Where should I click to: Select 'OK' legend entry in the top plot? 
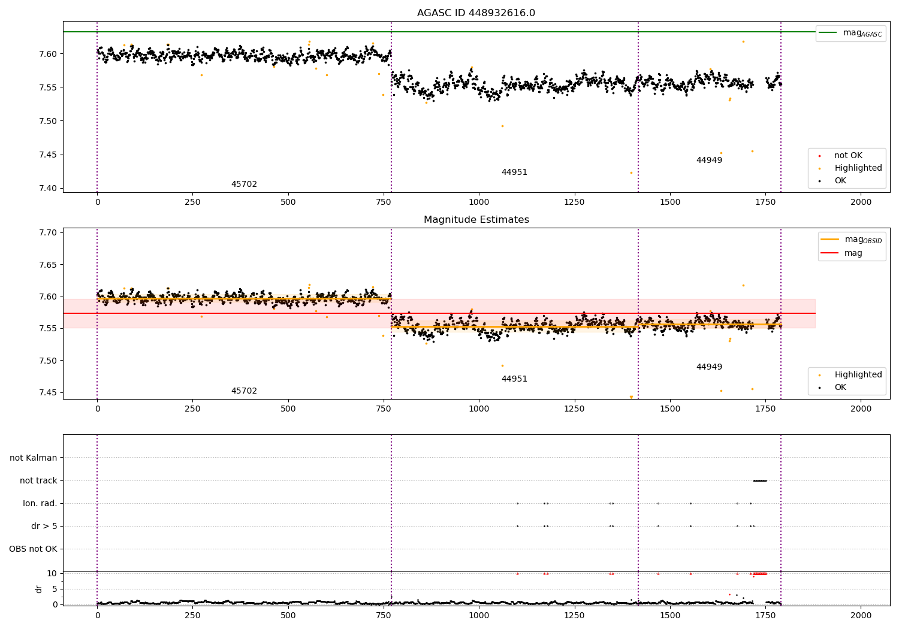pos(840,181)
